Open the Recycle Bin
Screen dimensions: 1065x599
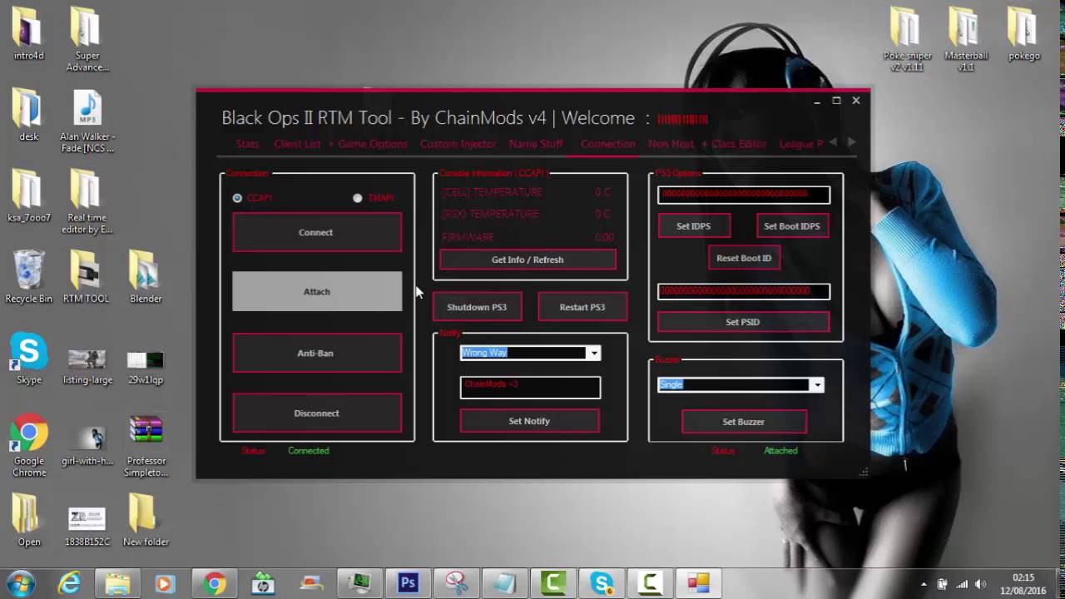pos(28,276)
